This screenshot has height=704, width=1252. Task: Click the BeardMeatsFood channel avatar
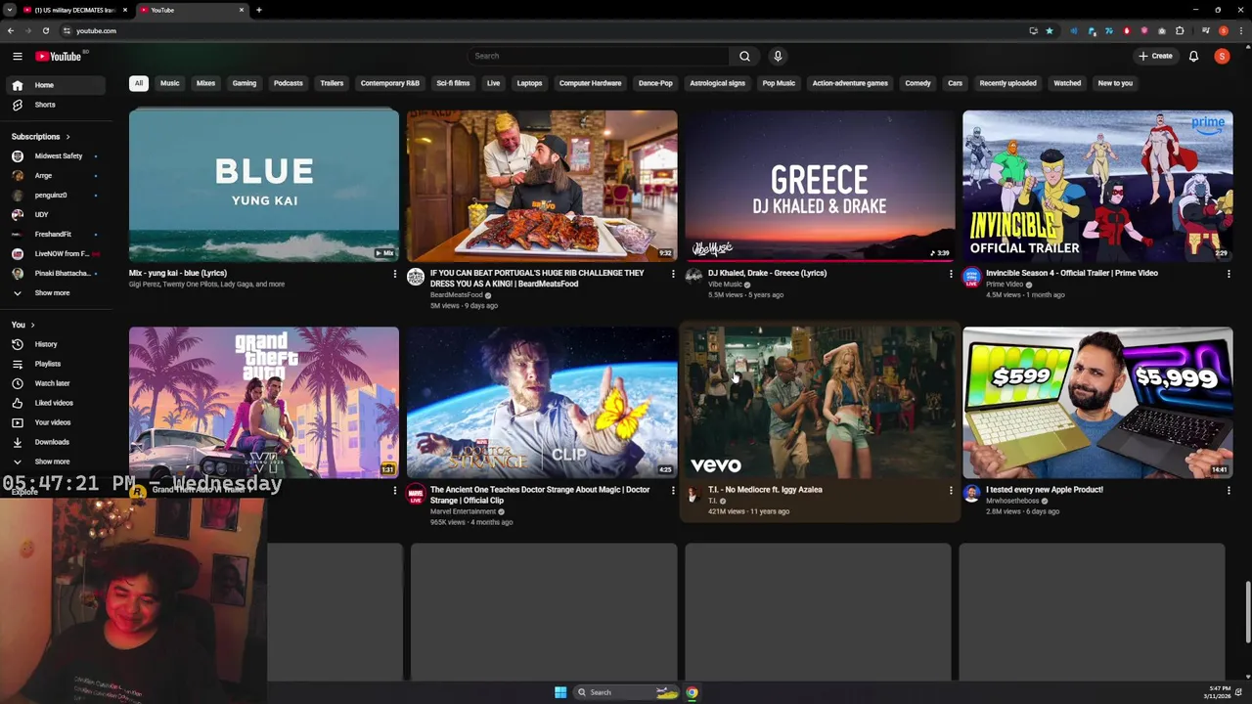pyautogui.click(x=416, y=277)
